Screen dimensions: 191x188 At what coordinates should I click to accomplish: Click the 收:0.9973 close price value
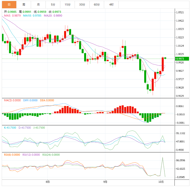55,12
